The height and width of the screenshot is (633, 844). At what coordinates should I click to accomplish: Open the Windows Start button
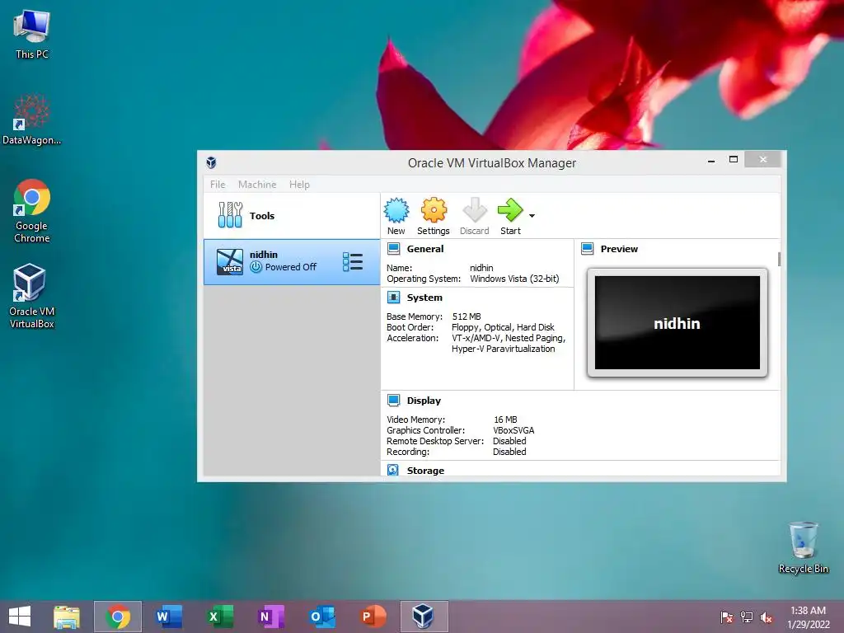tap(20, 617)
